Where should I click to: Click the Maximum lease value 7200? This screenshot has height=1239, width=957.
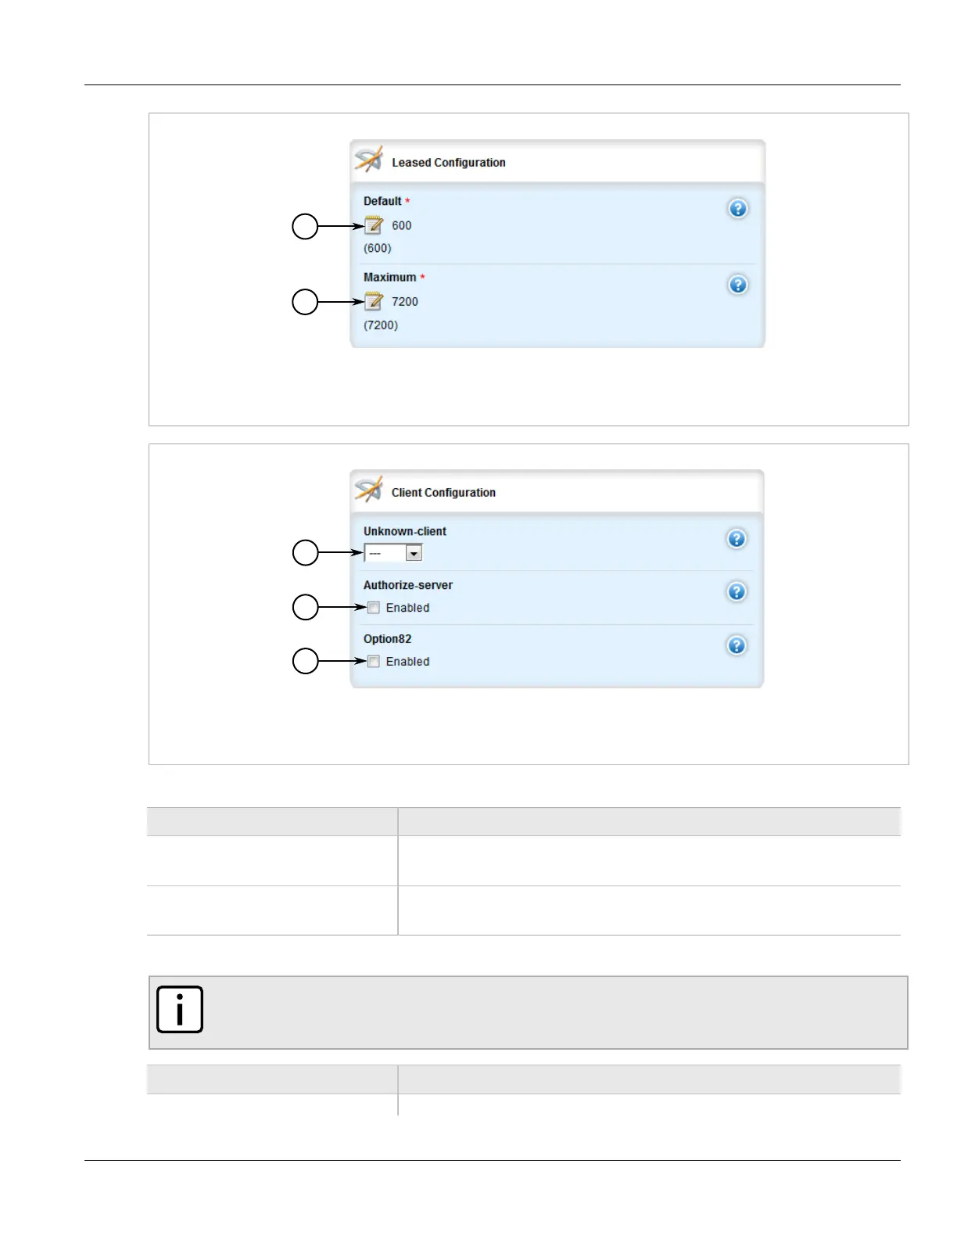tap(404, 302)
